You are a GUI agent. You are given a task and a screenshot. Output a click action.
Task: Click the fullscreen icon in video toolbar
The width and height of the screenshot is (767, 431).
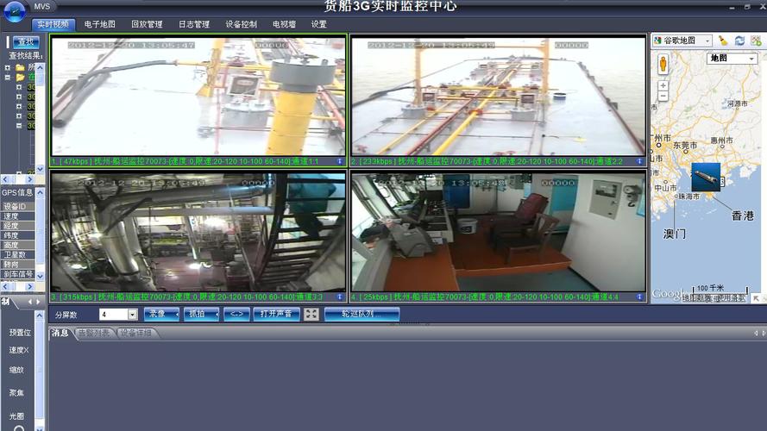311,315
